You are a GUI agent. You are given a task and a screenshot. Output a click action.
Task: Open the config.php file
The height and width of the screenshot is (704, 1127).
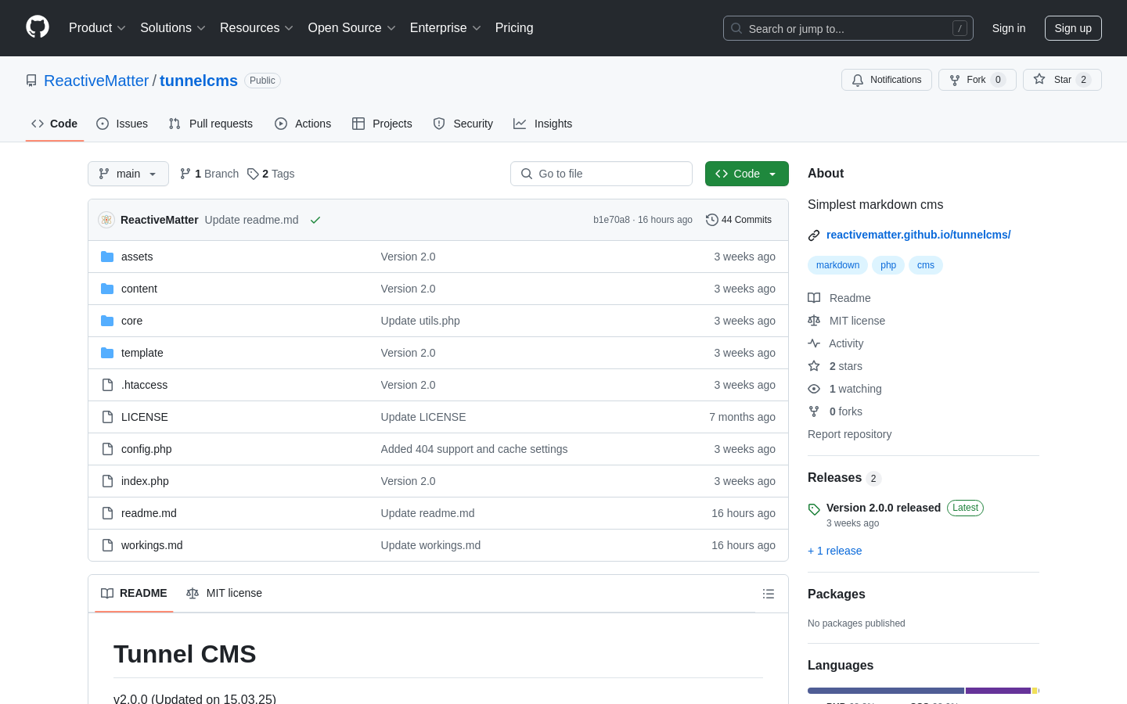tap(146, 449)
